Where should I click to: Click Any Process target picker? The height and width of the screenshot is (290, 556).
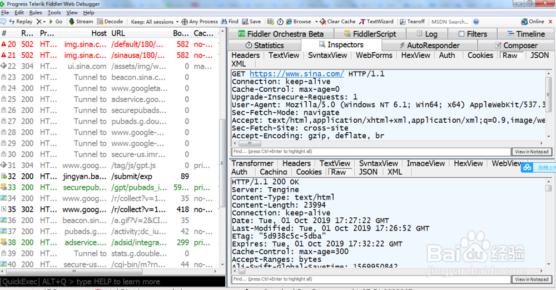(200, 22)
